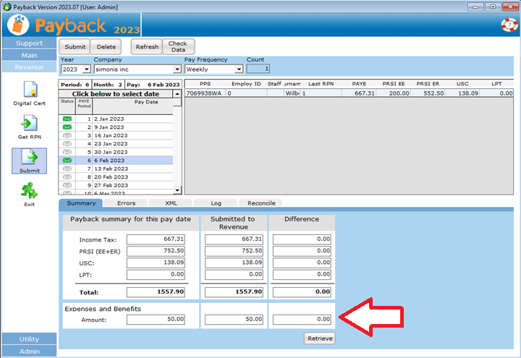521x358 pixels.
Task: Click the Refresh button
Action: pos(147,47)
